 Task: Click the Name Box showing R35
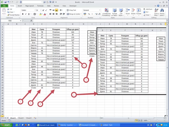[10, 20]
